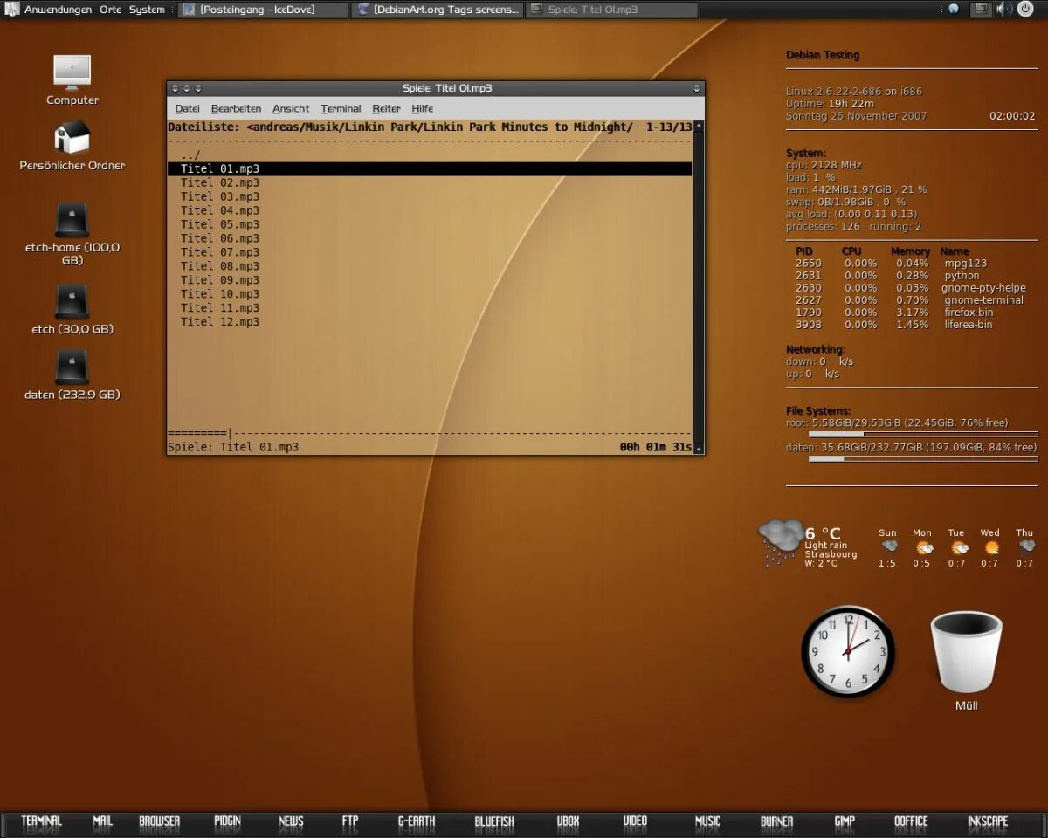Launch GIMP from the bottom dock
The image size is (1048, 838).
pos(844,821)
